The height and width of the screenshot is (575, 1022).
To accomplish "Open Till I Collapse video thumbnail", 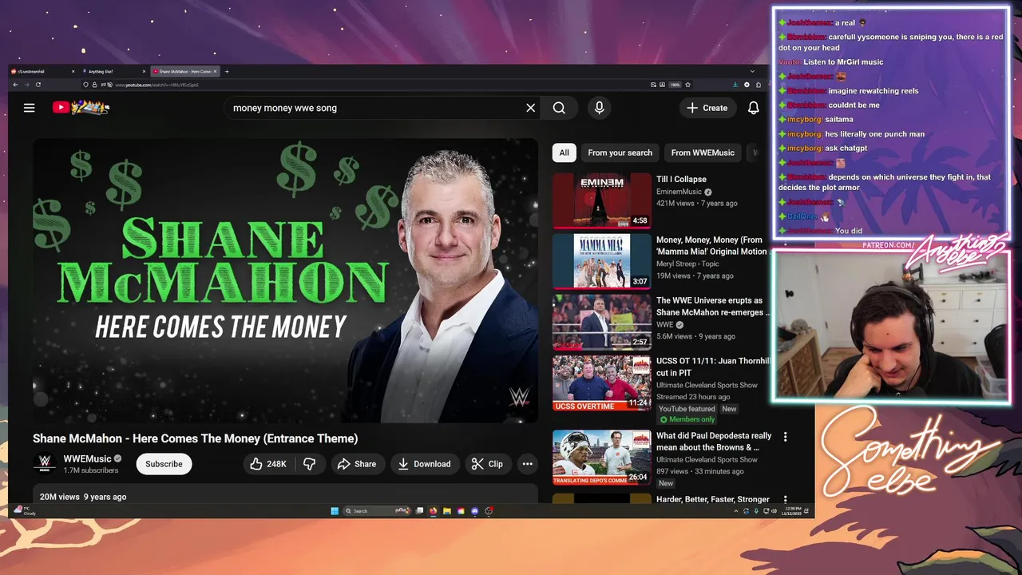I will [601, 200].
